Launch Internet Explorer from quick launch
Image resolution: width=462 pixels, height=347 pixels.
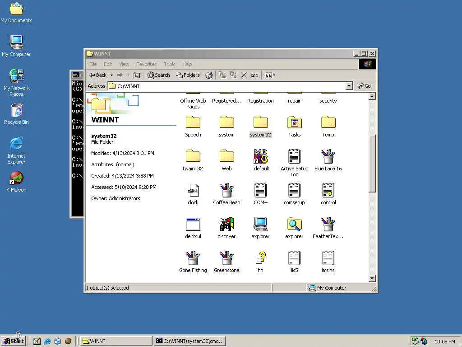[x=47, y=341]
